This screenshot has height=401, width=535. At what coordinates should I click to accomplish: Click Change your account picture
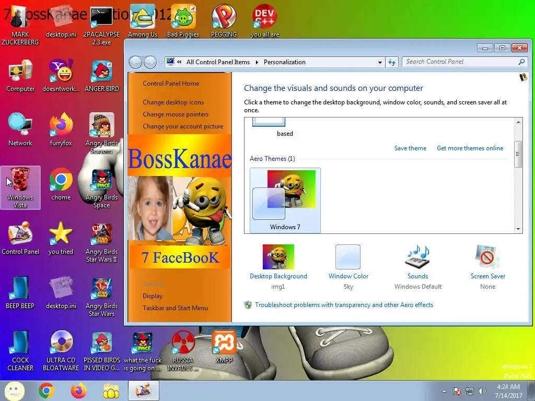pyautogui.click(x=183, y=126)
